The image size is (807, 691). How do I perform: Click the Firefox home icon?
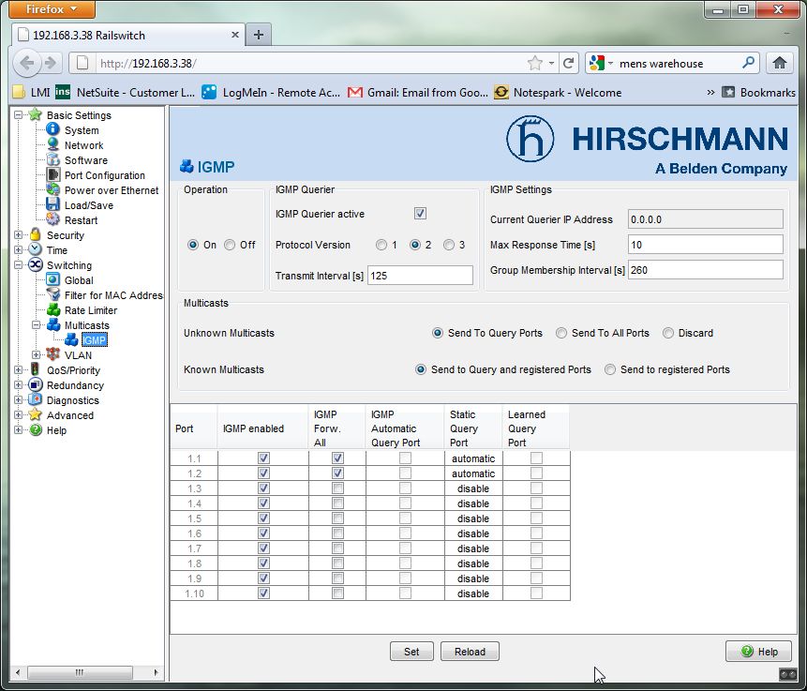(780, 61)
